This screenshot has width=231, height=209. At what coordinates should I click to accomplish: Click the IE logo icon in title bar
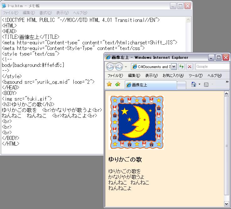(108, 57)
